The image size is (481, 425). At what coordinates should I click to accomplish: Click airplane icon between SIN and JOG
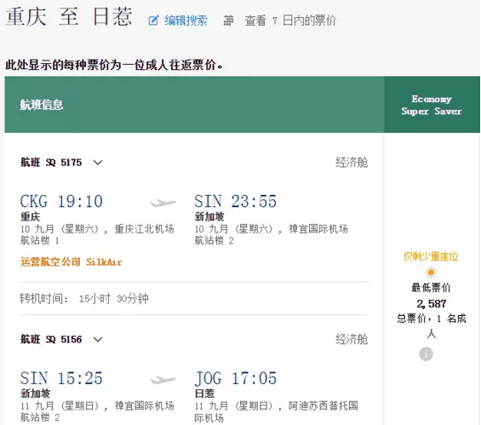(x=163, y=380)
